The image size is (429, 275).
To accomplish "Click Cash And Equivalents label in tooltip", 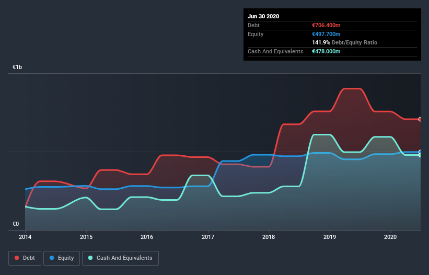I will click(x=275, y=51).
